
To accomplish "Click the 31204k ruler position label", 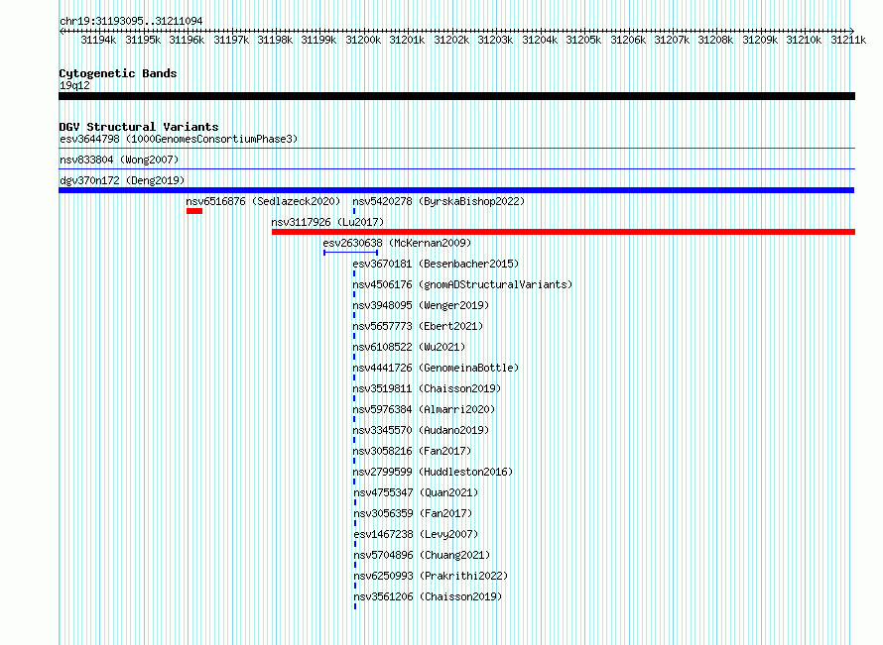I will [x=540, y=40].
